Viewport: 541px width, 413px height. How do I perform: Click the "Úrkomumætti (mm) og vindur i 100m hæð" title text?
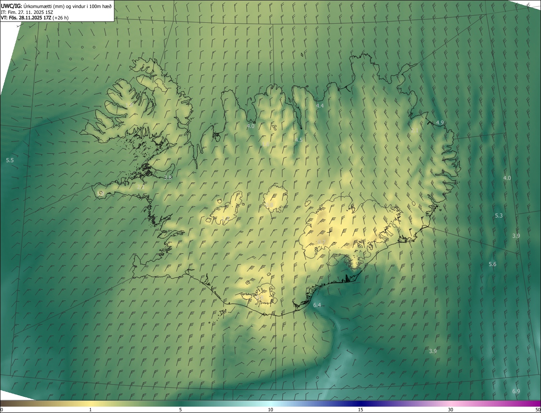click(68, 6)
